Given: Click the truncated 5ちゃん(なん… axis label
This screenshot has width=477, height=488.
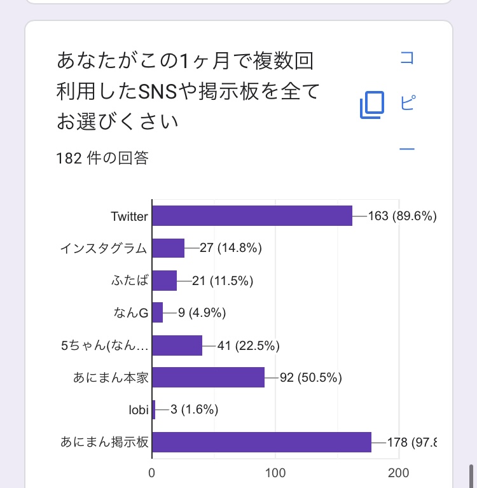Looking at the screenshot, I should click(x=104, y=345).
